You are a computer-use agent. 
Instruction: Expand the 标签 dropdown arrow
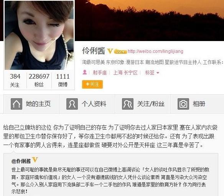[x=158, y=73]
